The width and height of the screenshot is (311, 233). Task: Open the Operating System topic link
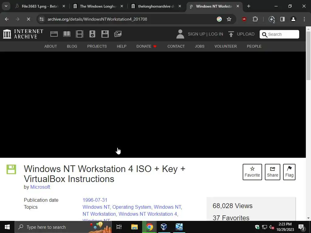click(132, 207)
